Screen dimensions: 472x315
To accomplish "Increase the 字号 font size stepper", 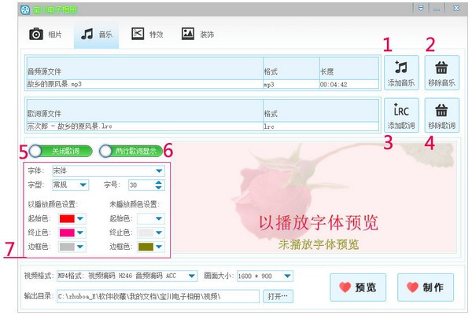I will 159,182.
